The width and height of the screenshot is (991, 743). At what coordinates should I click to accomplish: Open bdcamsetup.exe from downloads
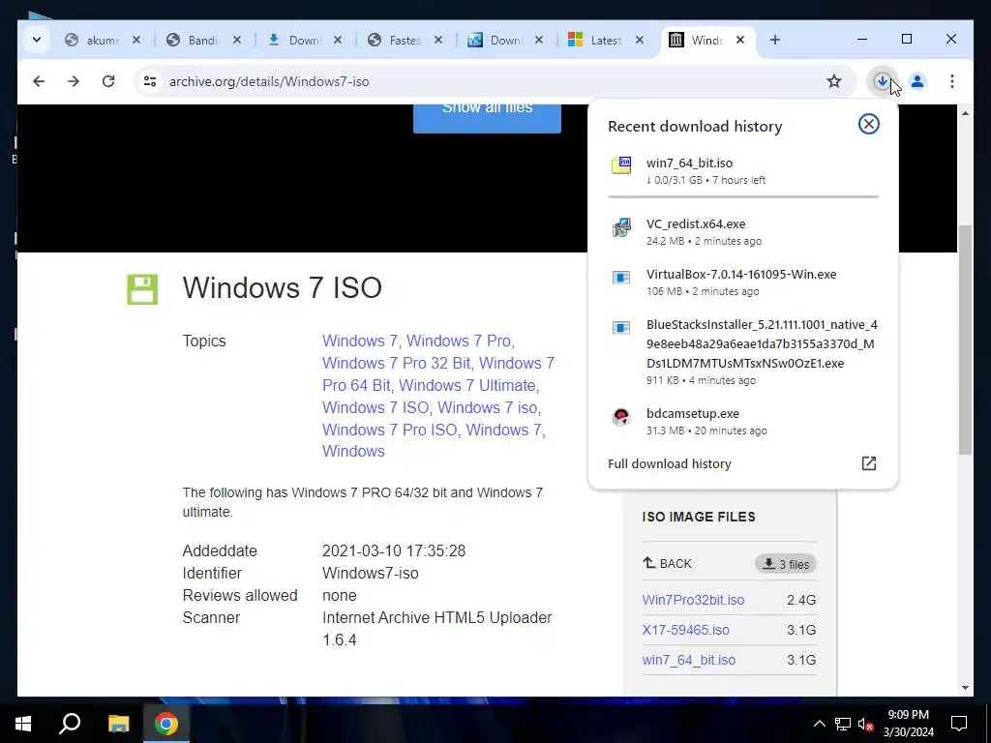click(742, 422)
